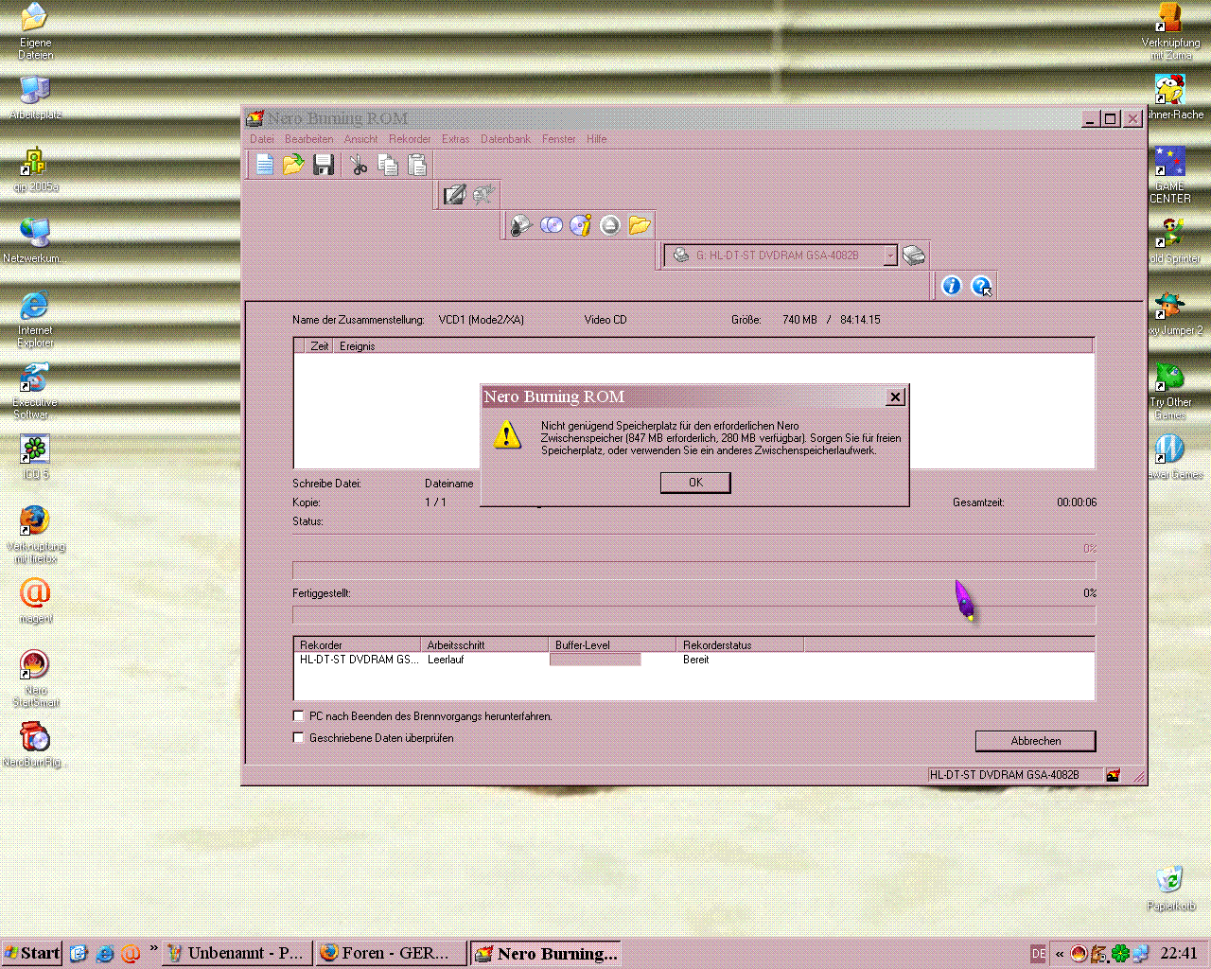The image size is (1211, 969).
Task: Save the compilation with the floppy icon
Action: (324, 165)
